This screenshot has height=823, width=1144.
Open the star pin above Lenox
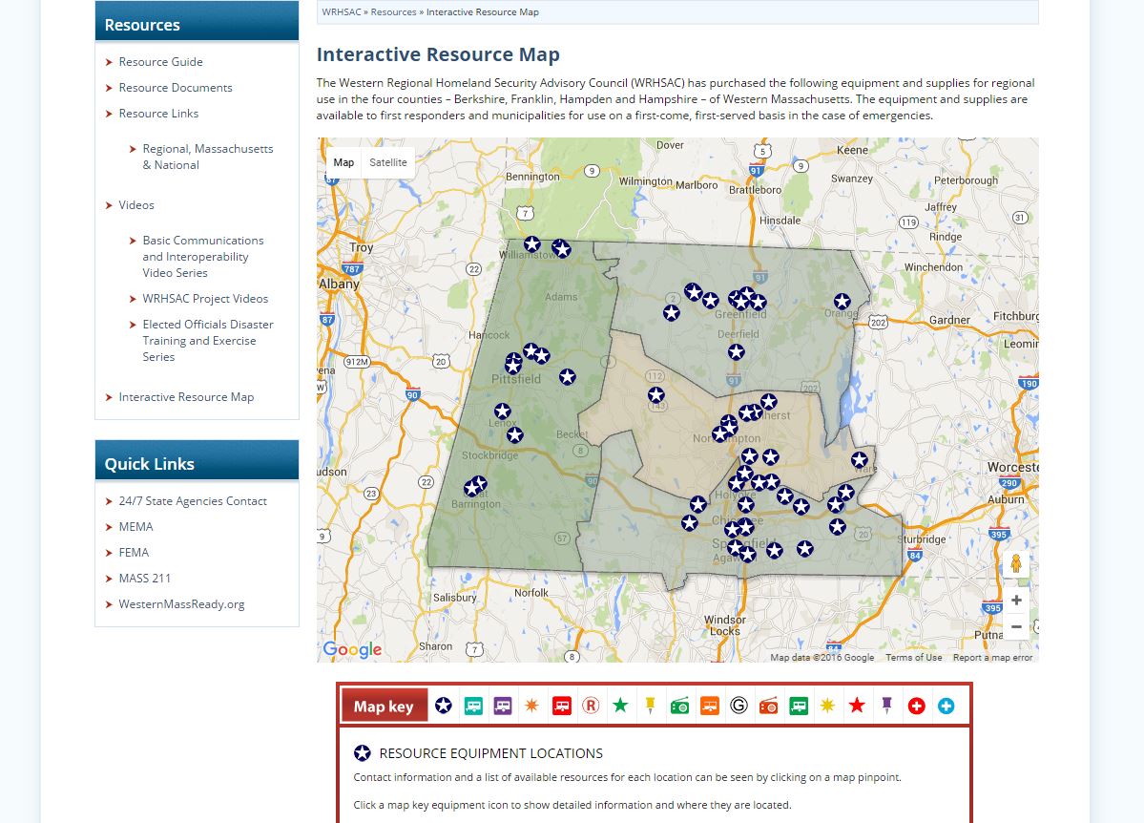[x=503, y=411]
